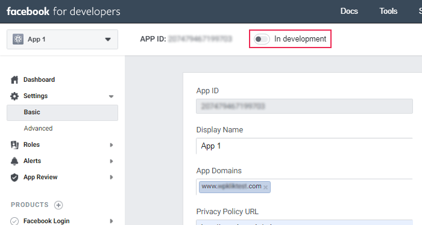The height and width of the screenshot is (225, 422).
Task: Open the Dashboard page
Action: point(39,80)
